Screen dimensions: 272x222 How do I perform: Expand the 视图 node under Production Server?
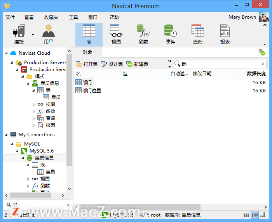pos(33,104)
